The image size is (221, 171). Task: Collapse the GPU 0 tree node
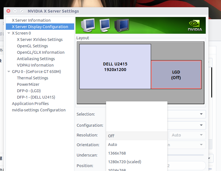9,72
